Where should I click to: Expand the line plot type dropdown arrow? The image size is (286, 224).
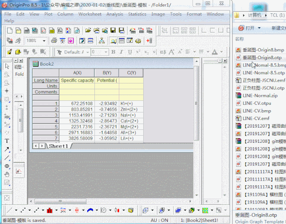coord(16,210)
